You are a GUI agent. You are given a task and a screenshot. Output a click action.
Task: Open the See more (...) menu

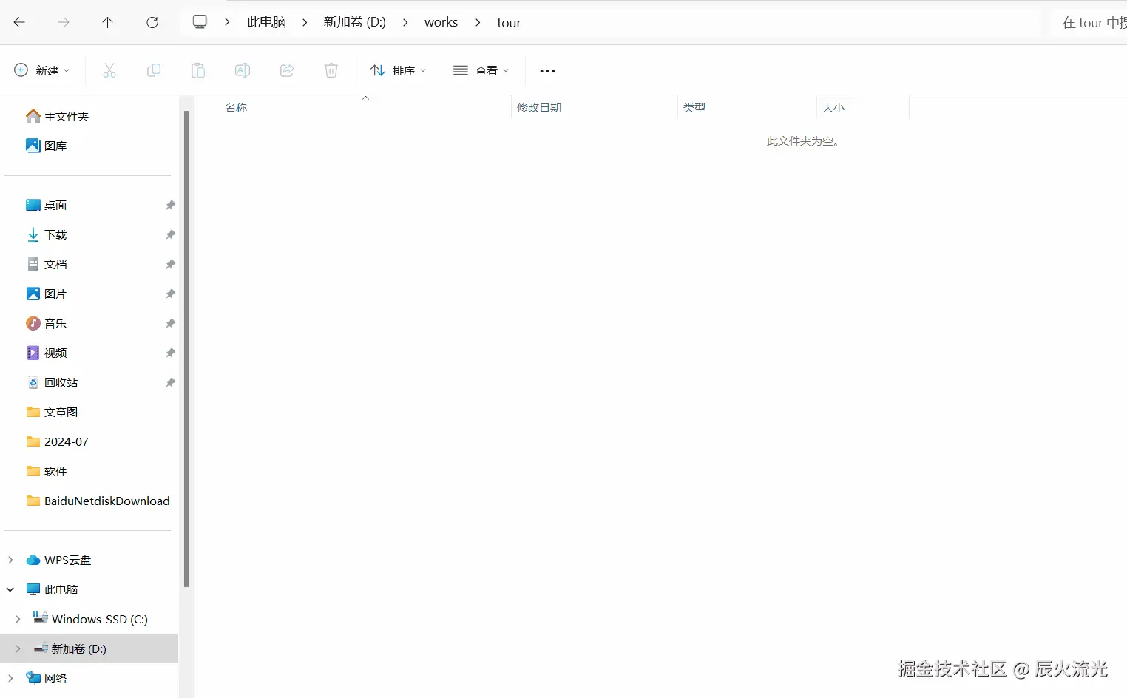[547, 70]
